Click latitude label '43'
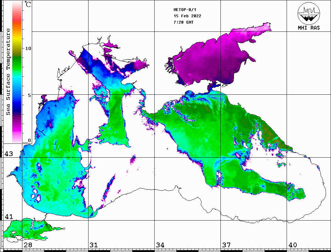 (x=9, y=154)
